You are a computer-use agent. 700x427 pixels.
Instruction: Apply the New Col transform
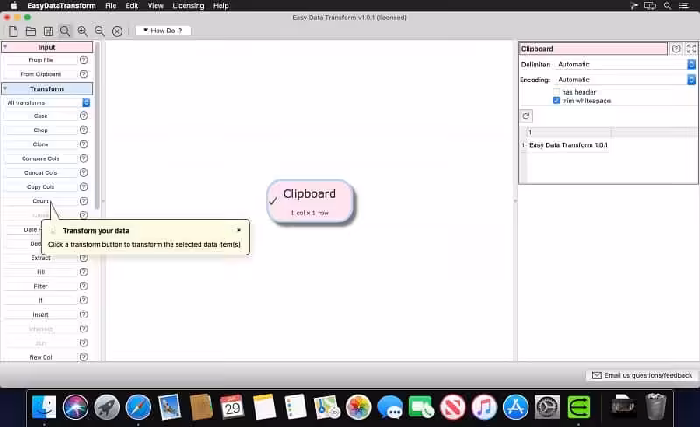(40, 357)
